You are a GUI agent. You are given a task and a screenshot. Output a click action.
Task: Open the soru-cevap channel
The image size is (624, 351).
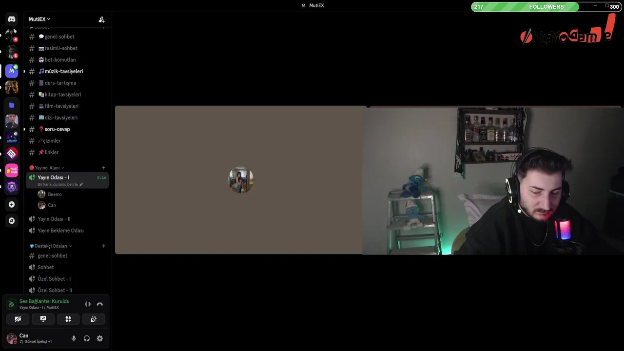tap(67, 129)
